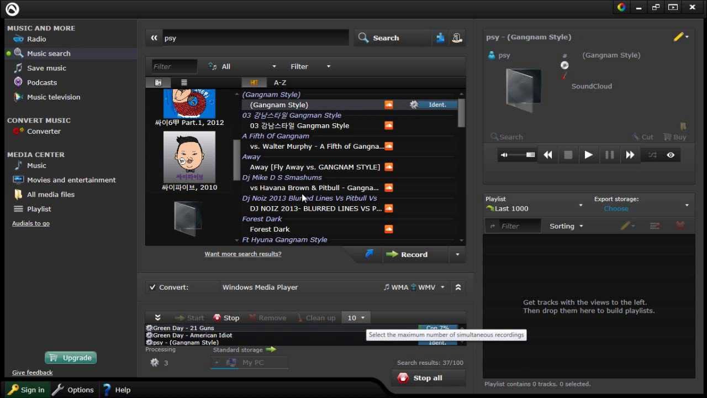
Task: Click the blue plugin puzzle icon
Action: pyautogui.click(x=440, y=38)
